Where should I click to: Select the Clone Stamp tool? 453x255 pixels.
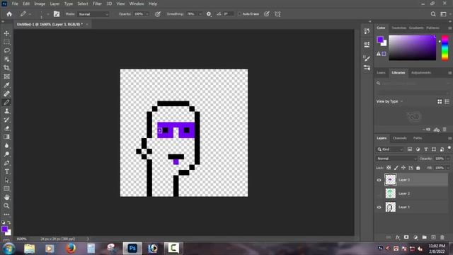point(6,111)
